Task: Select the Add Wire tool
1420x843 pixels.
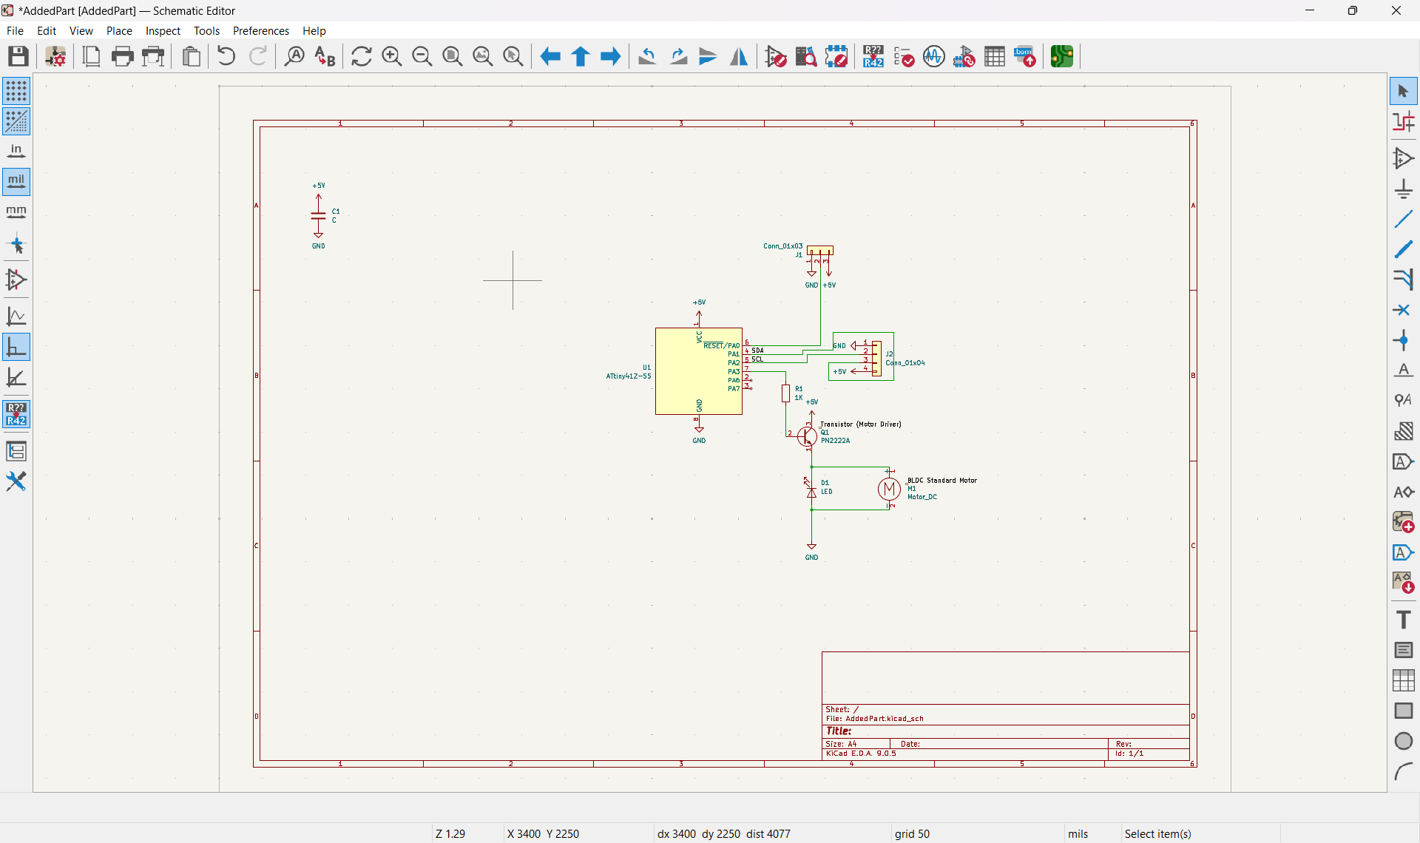Action: pos(1403,219)
